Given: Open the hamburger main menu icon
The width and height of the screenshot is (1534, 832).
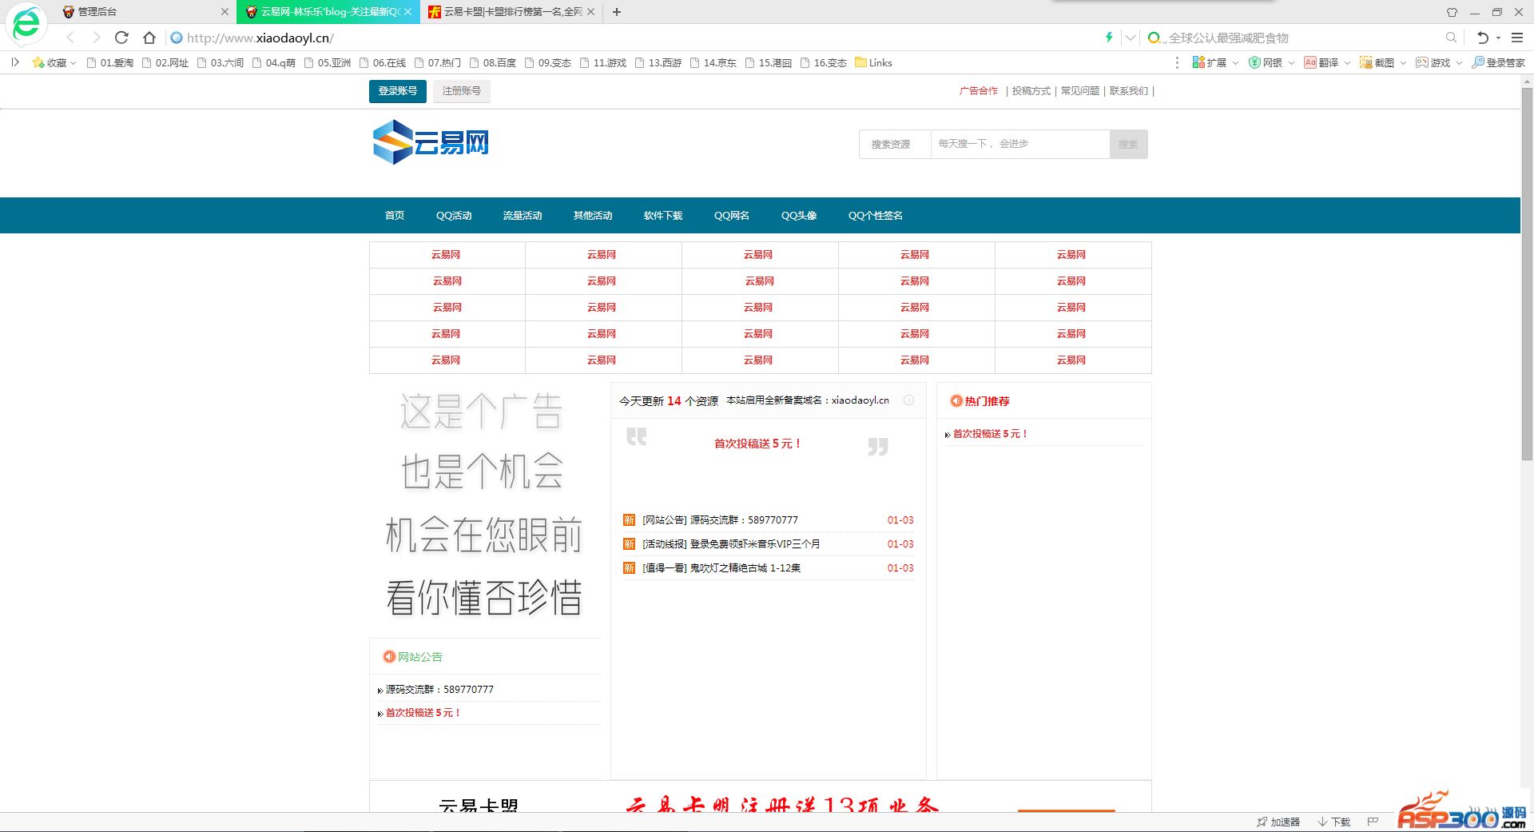Looking at the screenshot, I should 1517,38.
